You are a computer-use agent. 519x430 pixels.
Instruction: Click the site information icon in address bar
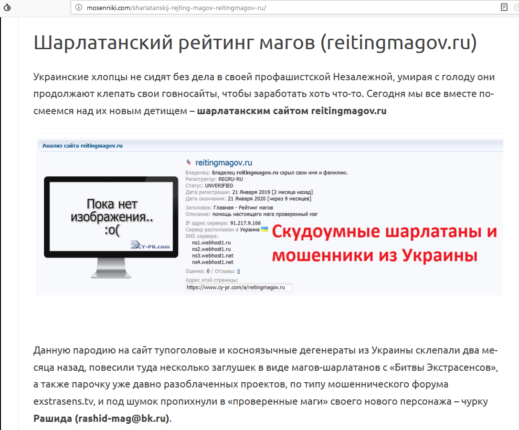(x=78, y=8)
